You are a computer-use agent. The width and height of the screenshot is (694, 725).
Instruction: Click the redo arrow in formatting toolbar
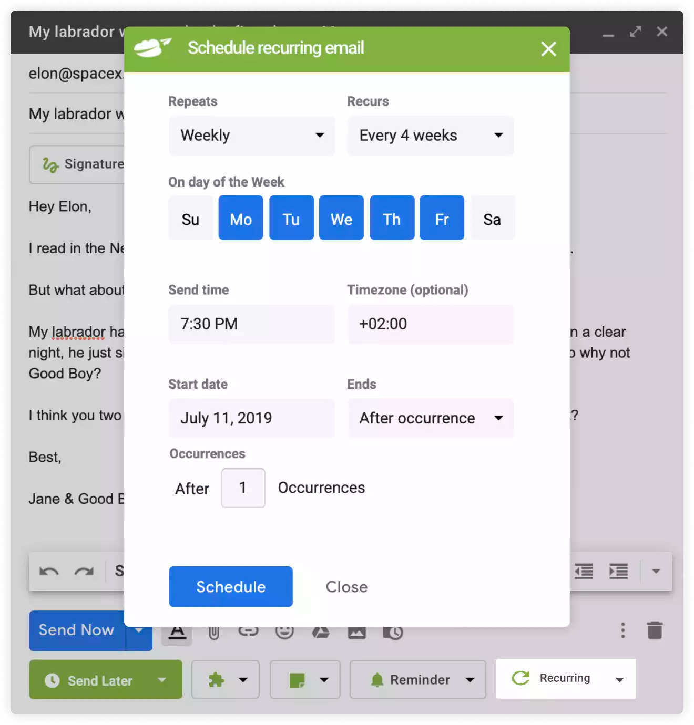click(84, 571)
